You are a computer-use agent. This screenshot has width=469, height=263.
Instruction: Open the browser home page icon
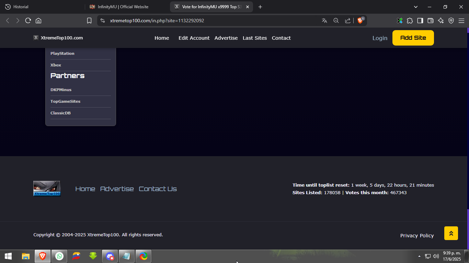tap(38, 21)
